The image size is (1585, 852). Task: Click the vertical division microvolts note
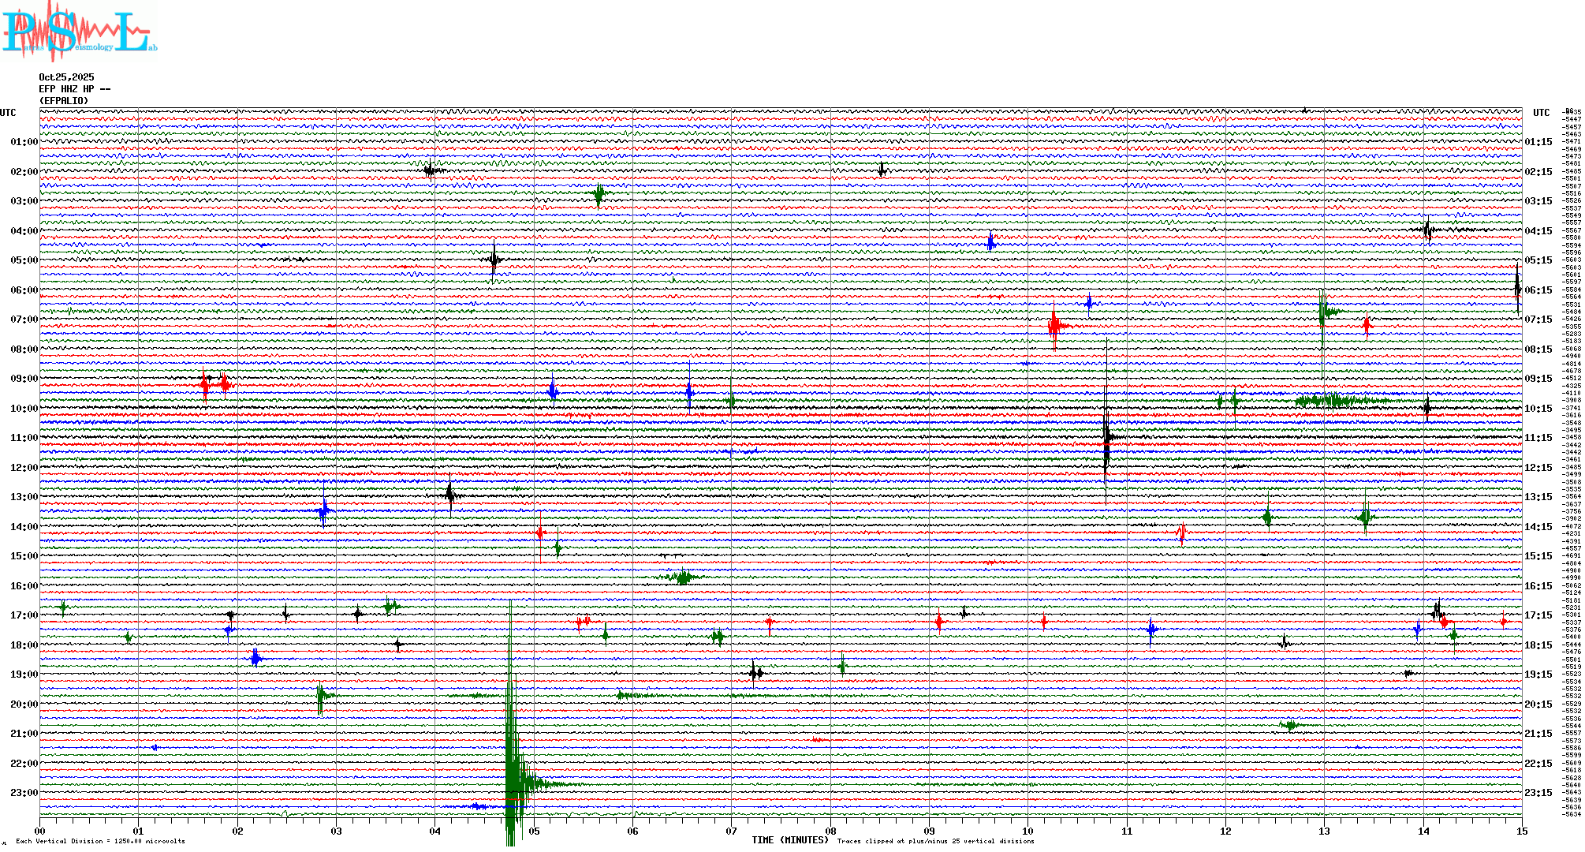(100, 841)
